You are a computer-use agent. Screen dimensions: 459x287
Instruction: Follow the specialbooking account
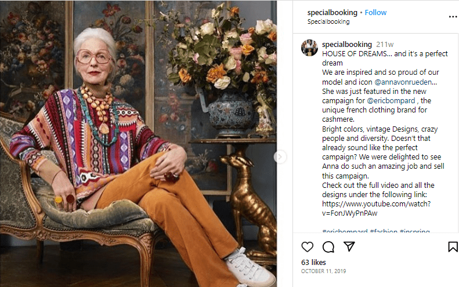[x=375, y=13]
